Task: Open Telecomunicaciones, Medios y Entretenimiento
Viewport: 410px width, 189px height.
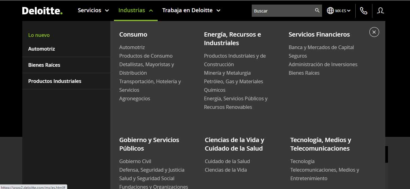Action: [x=325, y=174]
